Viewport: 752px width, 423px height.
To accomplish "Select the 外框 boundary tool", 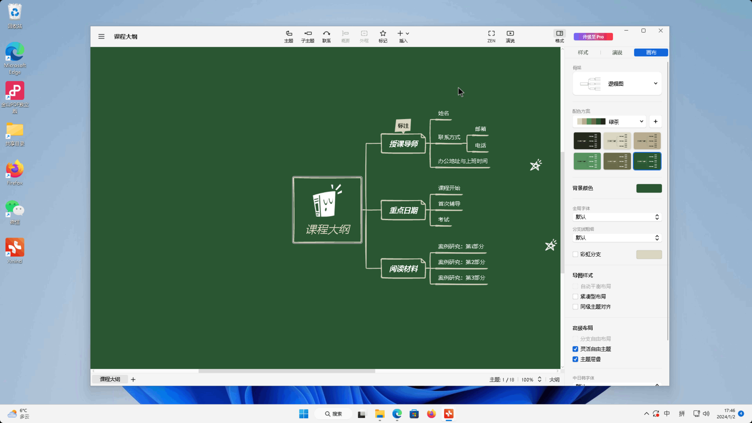I will 364,36.
